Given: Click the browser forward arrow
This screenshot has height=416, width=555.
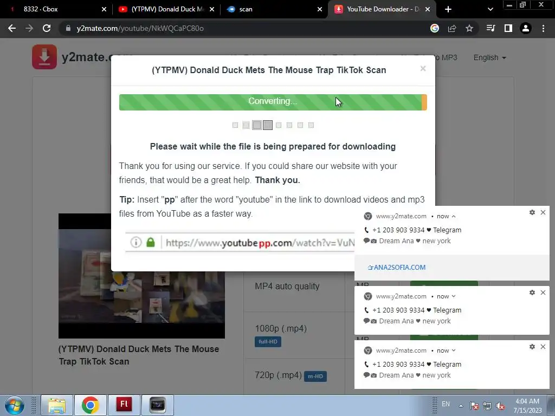Looking at the screenshot, I should pyautogui.click(x=29, y=28).
